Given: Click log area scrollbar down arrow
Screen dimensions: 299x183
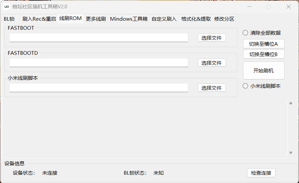Looking at the screenshot, I should coord(291,153).
